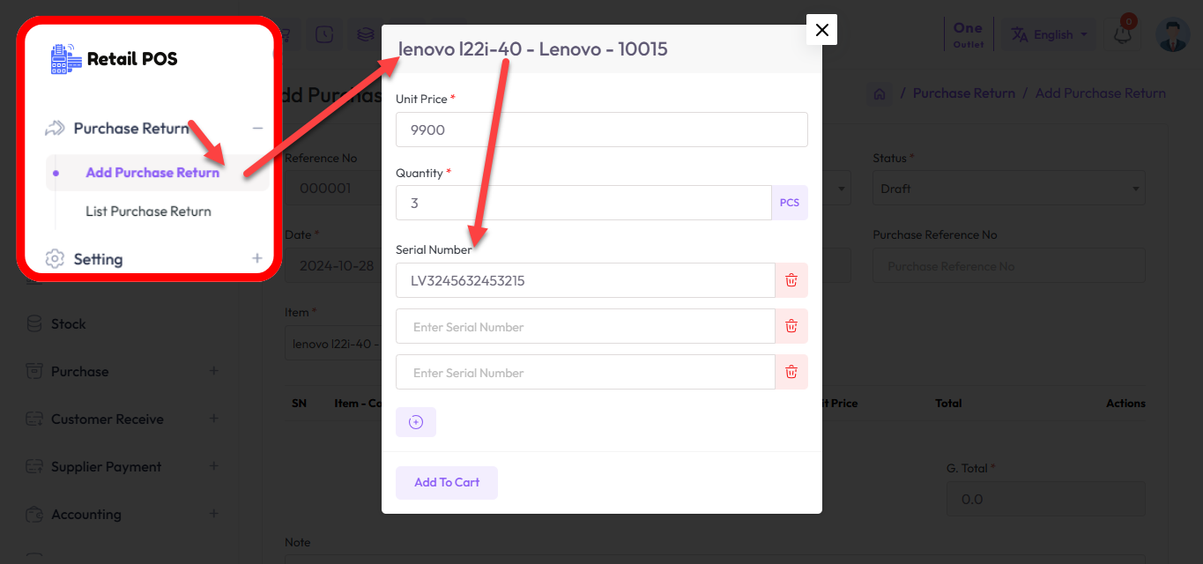
Task: Go to the Stock menu item
Action: (68, 324)
